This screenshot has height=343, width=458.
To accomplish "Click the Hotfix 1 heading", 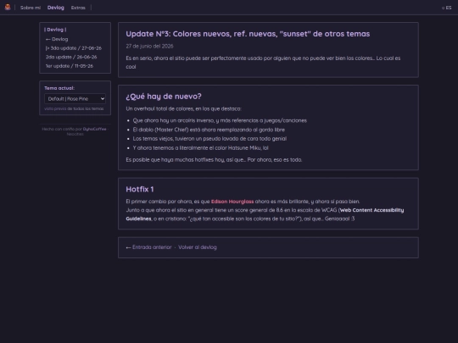I will click(x=140, y=190).
